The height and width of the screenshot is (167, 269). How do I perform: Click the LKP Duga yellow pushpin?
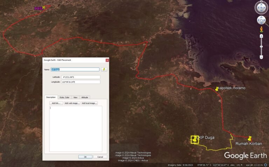[x=195, y=139]
